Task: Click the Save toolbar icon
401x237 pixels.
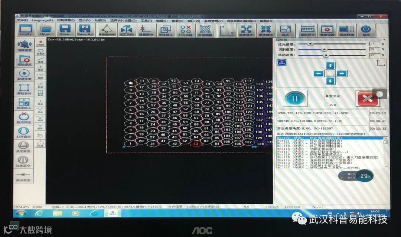Action: click(x=65, y=30)
